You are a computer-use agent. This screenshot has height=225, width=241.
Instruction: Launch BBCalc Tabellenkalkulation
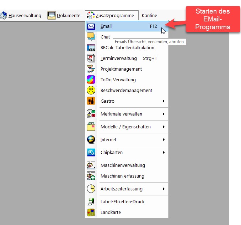(127, 48)
